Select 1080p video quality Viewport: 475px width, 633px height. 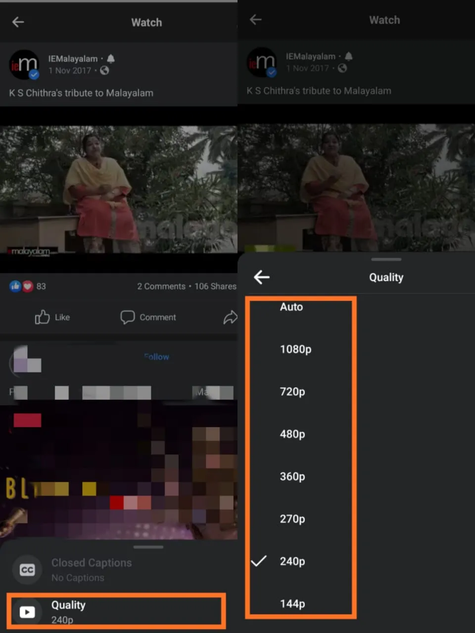pyautogui.click(x=295, y=350)
